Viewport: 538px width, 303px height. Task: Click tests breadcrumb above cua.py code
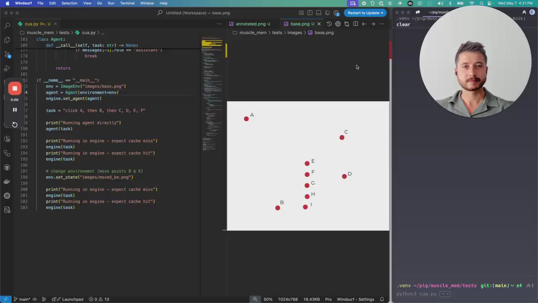[x=64, y=32]
